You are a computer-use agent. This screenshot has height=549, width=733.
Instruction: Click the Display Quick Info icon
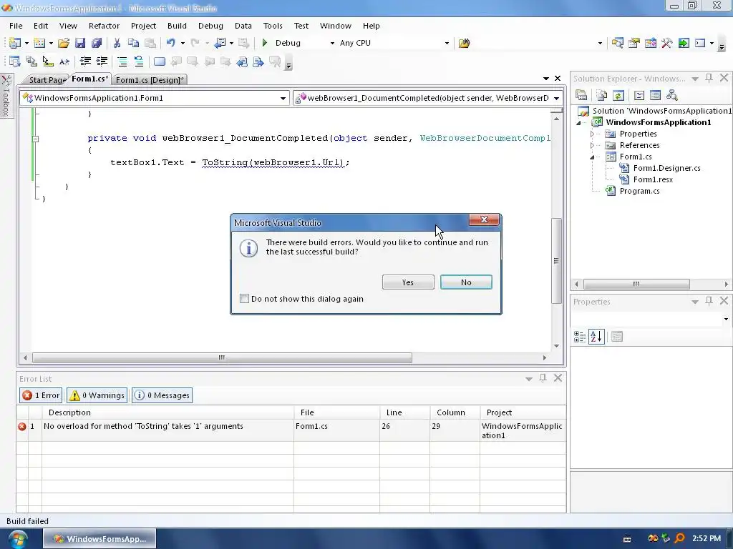click(48, 61)
